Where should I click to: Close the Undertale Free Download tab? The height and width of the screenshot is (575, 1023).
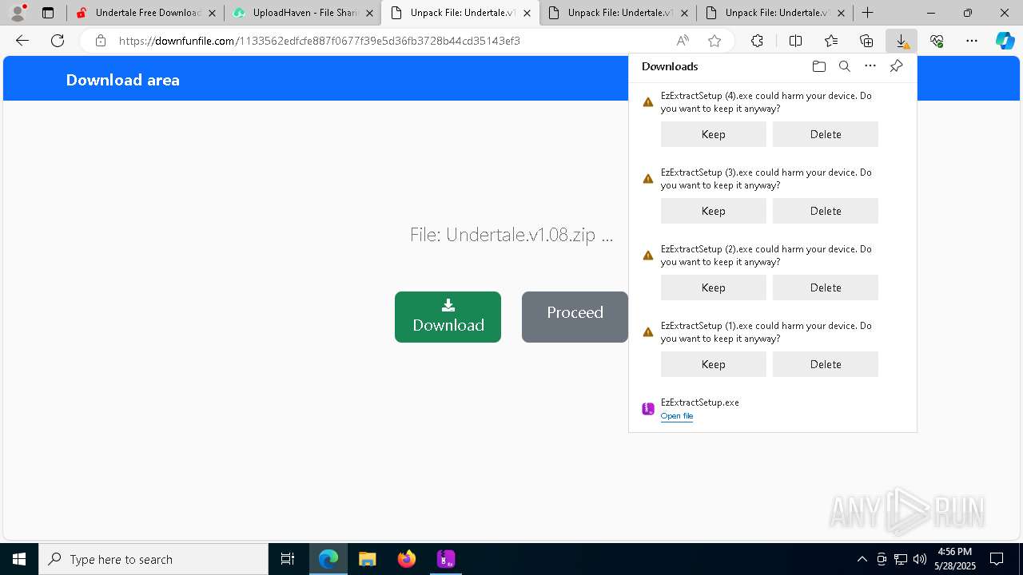[x=212, y=13]
